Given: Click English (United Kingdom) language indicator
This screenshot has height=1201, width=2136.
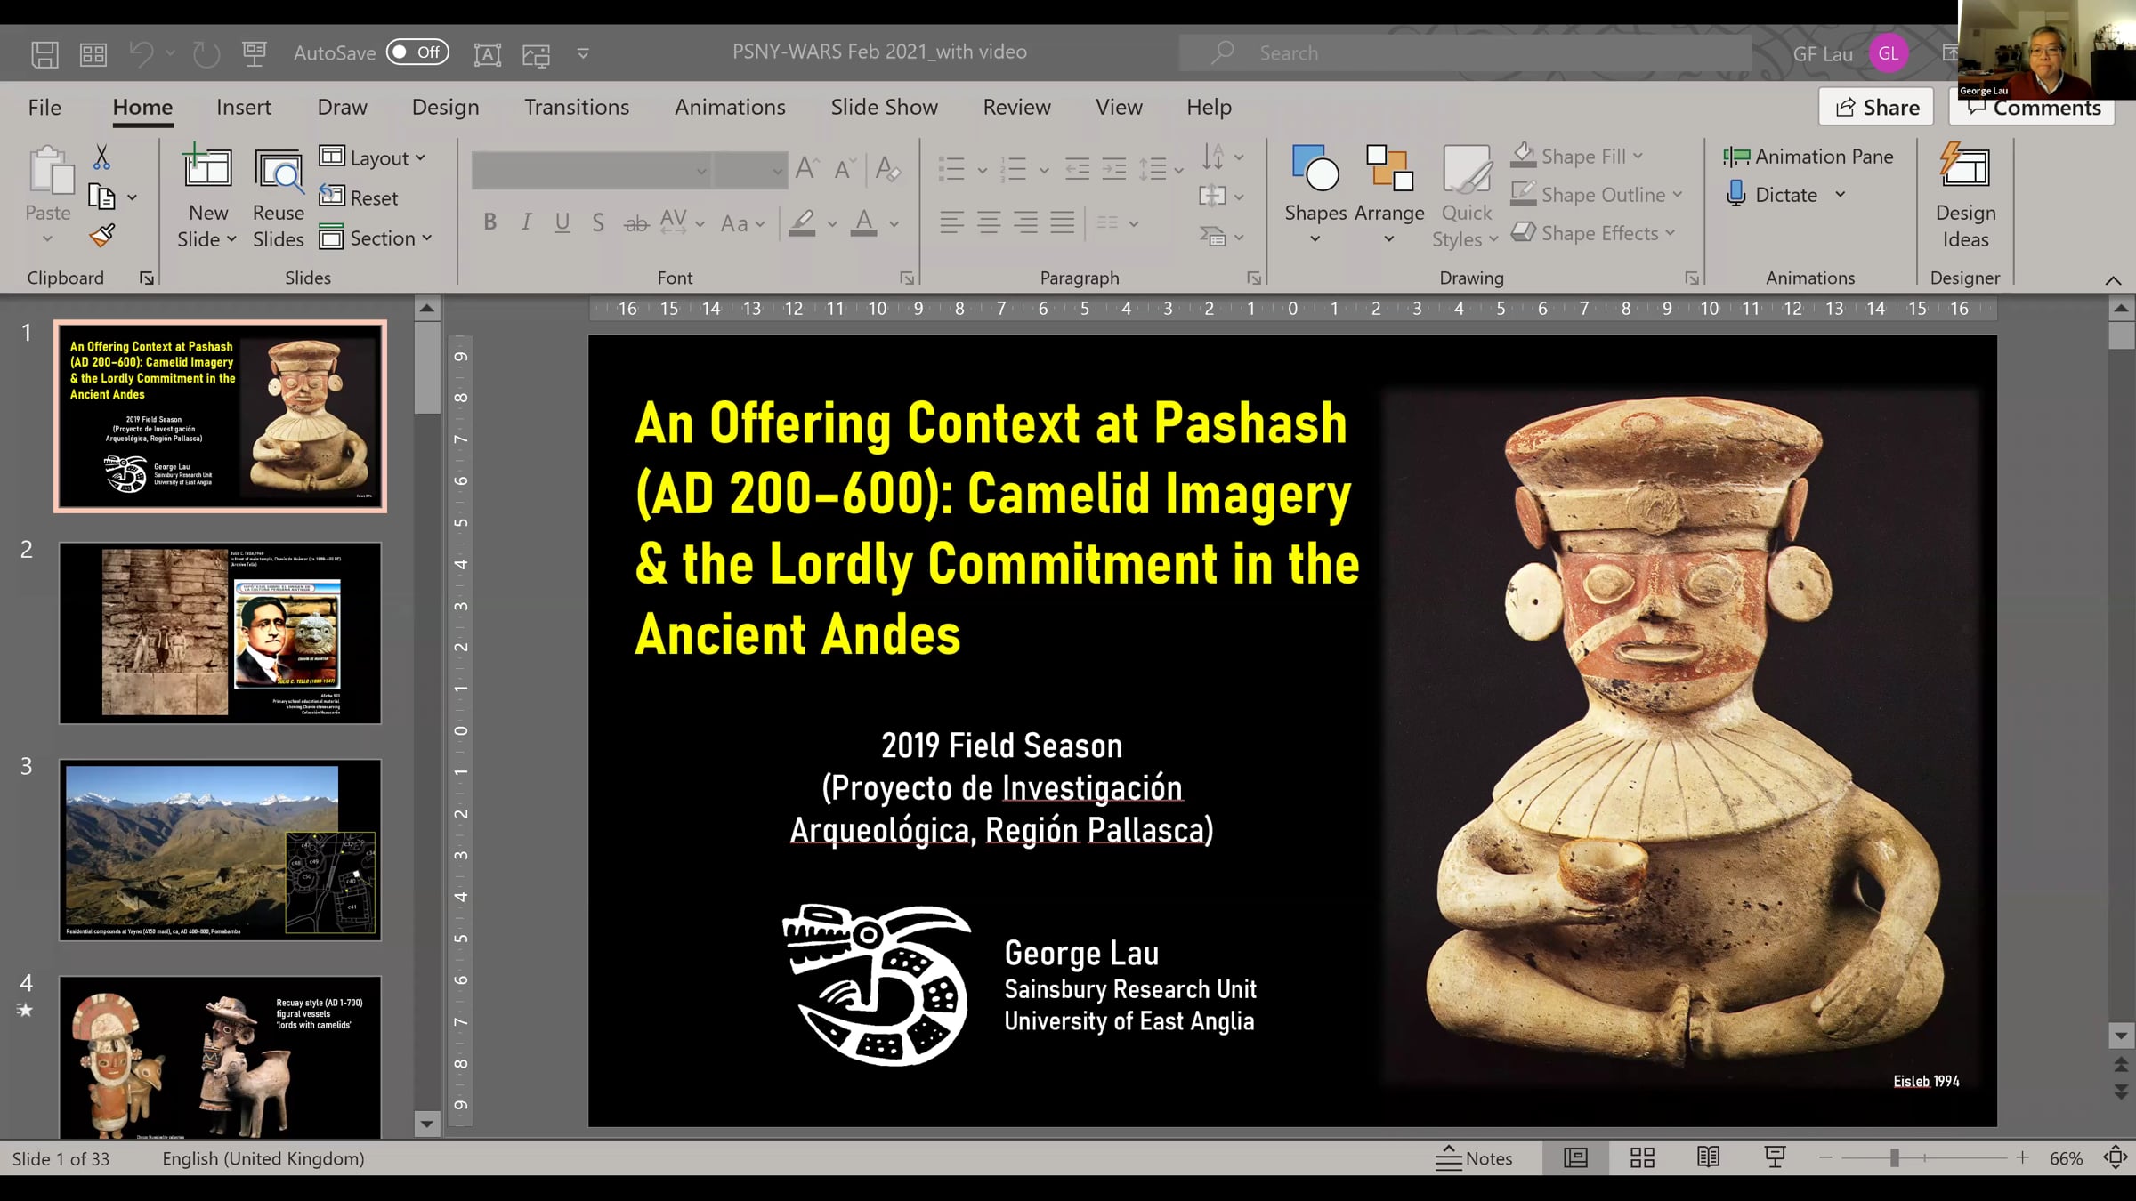Looking at the screenshot, I should [x=263, y=1158].
